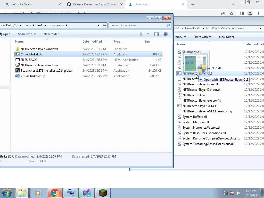
Task: Click the volume speaker tray icon
Action: click(x=238, y=193)
